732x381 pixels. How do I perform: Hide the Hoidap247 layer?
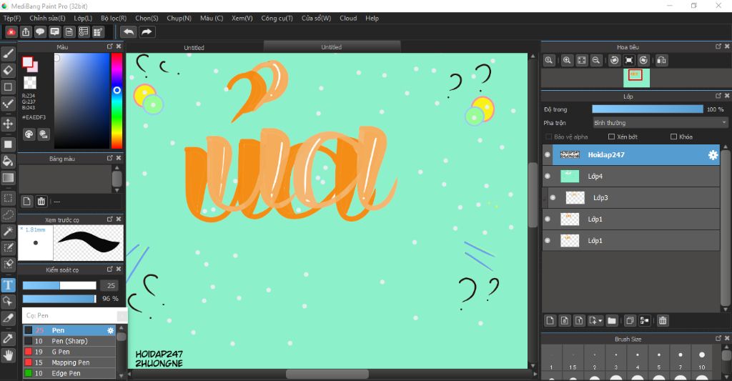(x=548, y=155)
